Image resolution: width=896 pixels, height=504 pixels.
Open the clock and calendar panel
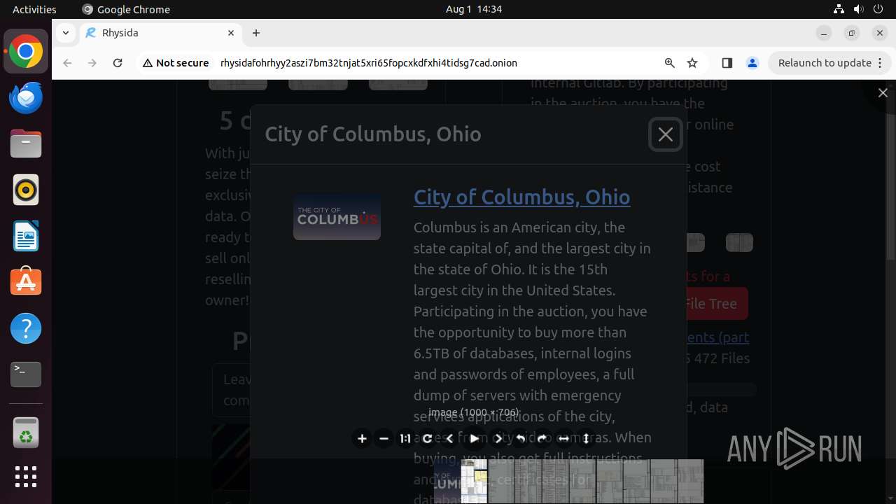(x=474, y=9)
